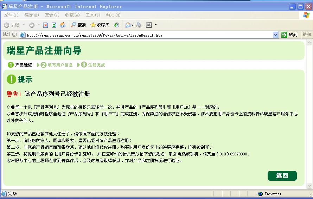The height and width of the screenshot is (199, 313).
Task: Click step 1 circle 产品验证
Action: (11, 65)
